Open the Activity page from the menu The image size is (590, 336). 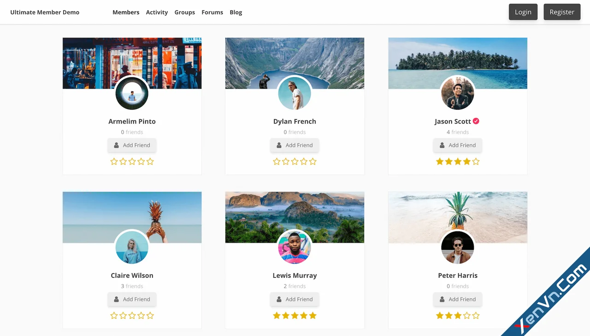[x=157, y=12]
